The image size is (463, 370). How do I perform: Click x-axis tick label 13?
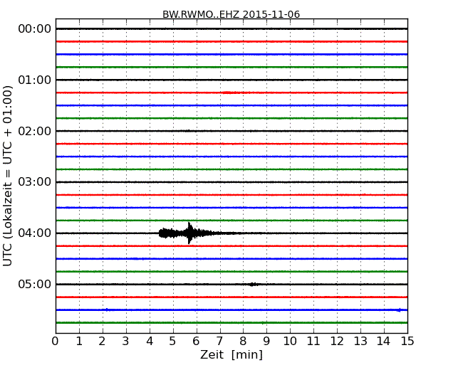[x=360, y=342]
